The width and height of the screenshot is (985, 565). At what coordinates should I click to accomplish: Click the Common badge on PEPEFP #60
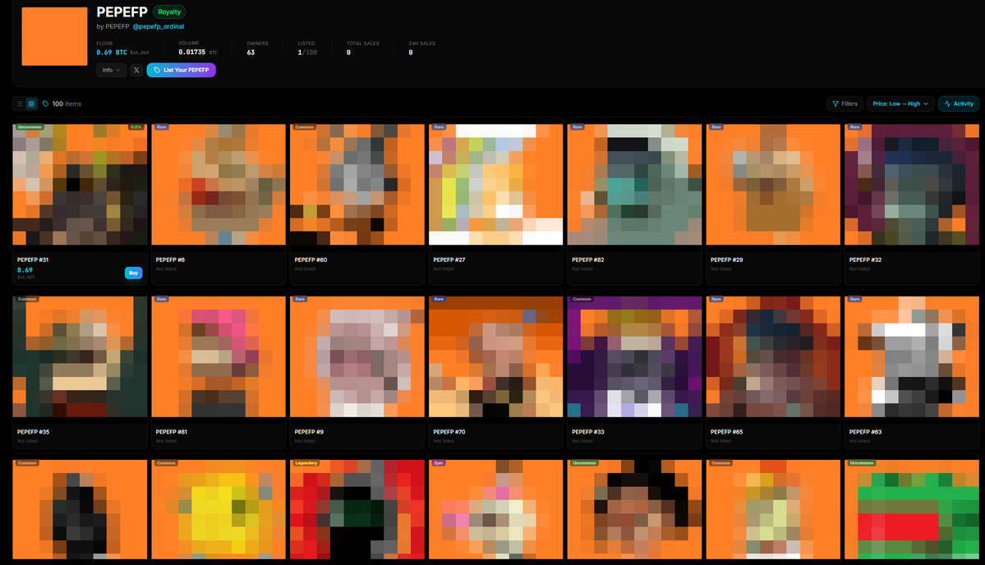point(305,126)
